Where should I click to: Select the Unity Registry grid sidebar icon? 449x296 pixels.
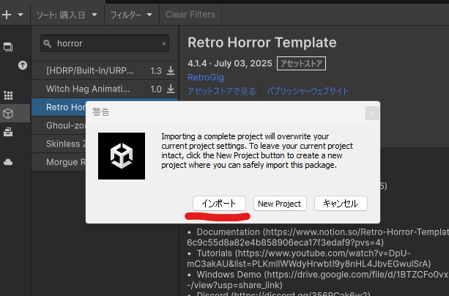[8, 95]
